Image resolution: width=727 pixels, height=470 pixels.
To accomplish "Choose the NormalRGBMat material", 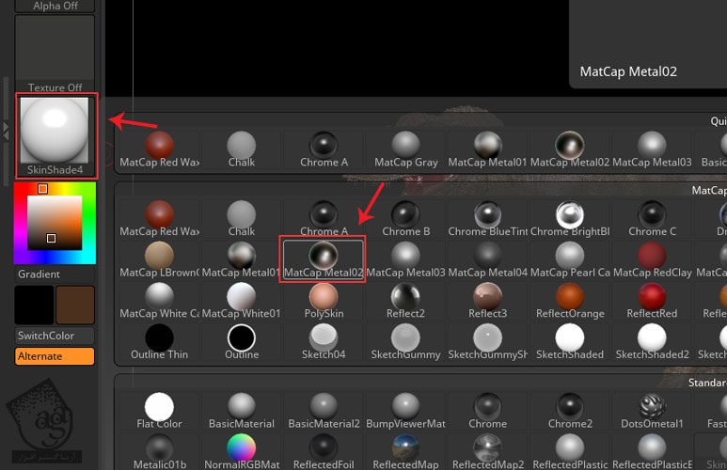I will click(242, 450).
